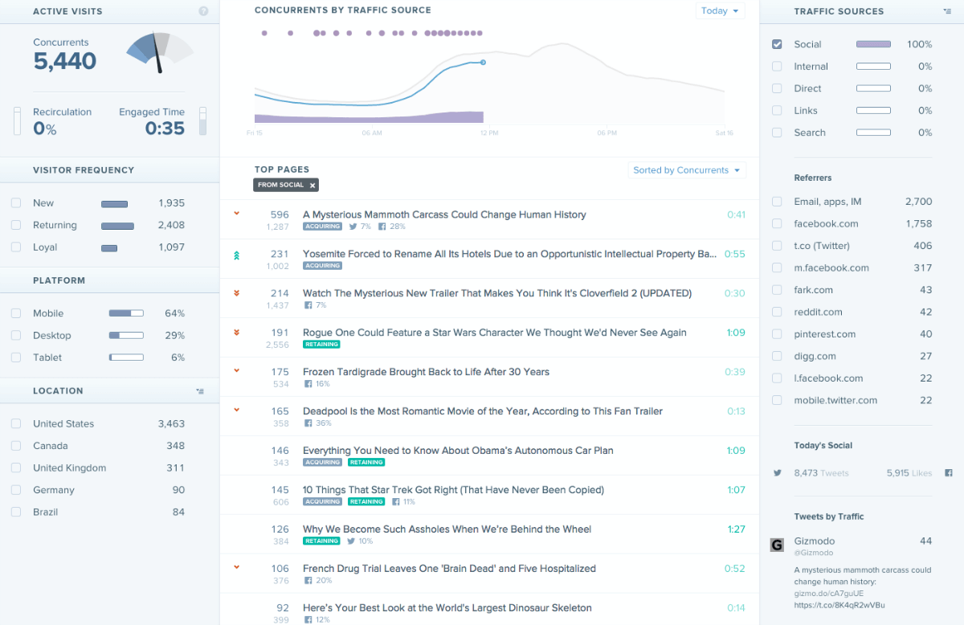Click the Twitter icon on the Mammoth Carcass article
Viewport: 964px width, 625px height.
point(352,227)
